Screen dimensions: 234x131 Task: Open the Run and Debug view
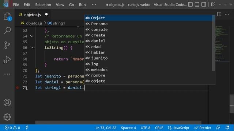coord(7,60)
